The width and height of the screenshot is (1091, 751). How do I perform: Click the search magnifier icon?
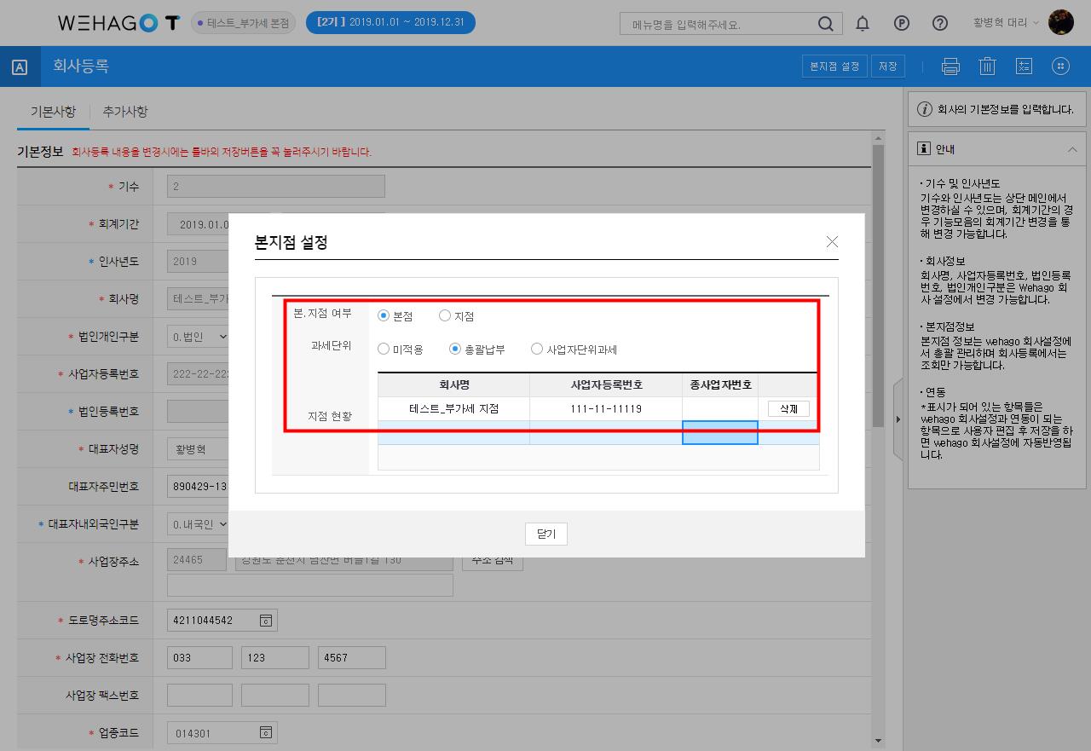825,24
